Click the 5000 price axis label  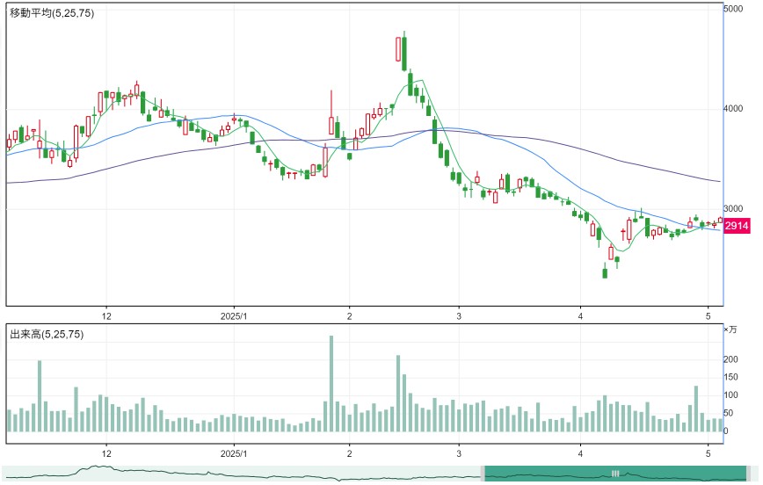tap(733, 9)
